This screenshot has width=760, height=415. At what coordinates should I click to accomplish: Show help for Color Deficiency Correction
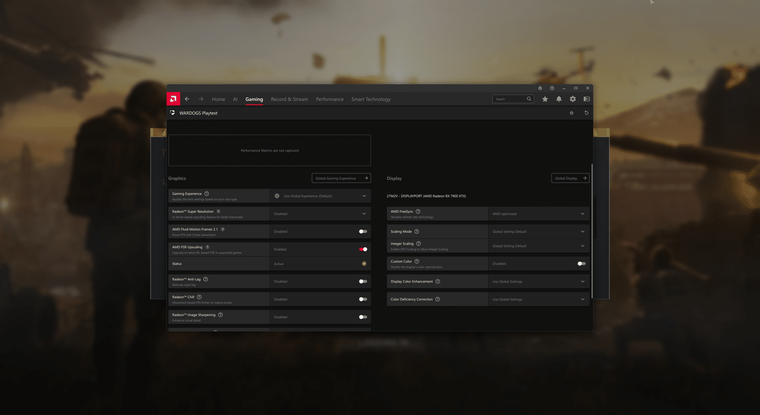[x=438, y=299]
